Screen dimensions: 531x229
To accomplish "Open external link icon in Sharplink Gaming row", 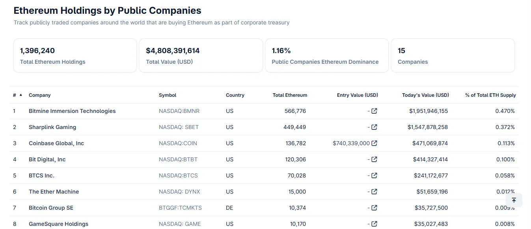I will tap(374, 127).
